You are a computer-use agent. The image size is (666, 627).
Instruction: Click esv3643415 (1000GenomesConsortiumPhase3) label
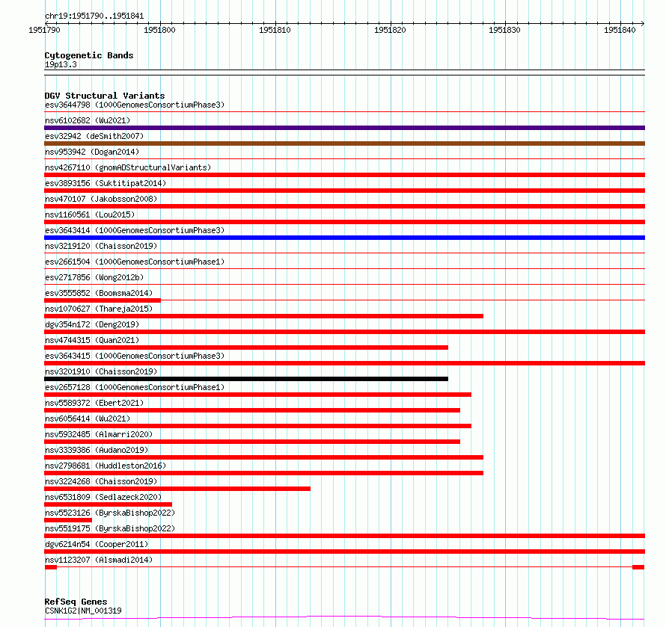(135, 356)
